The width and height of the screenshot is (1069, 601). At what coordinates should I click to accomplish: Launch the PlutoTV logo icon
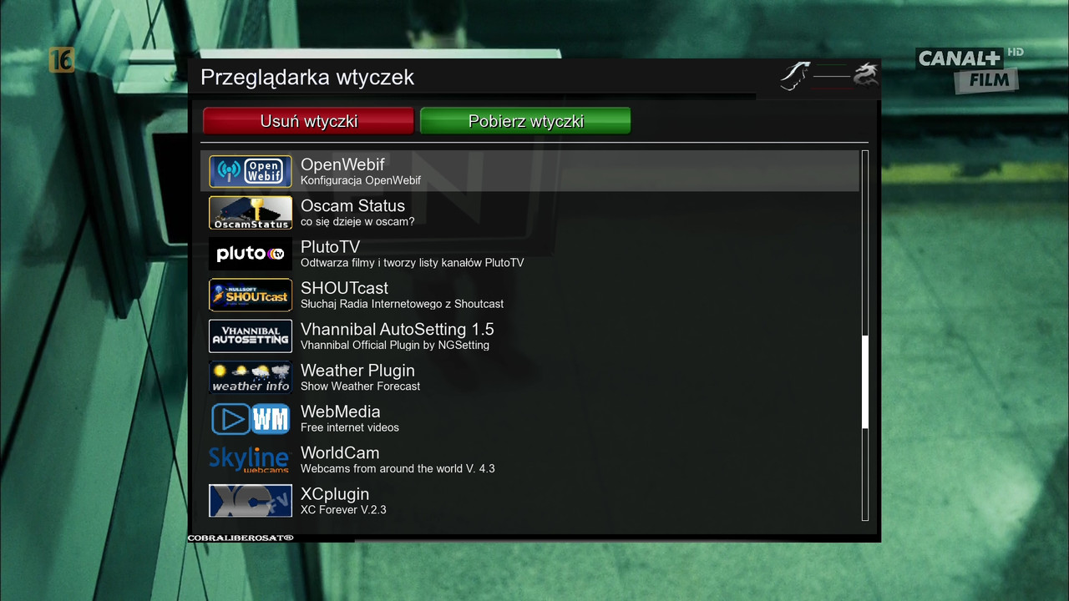click(x=251, y=254)
